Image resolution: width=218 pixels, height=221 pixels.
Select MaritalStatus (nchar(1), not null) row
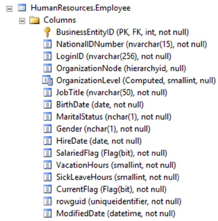tap(114, 117)
